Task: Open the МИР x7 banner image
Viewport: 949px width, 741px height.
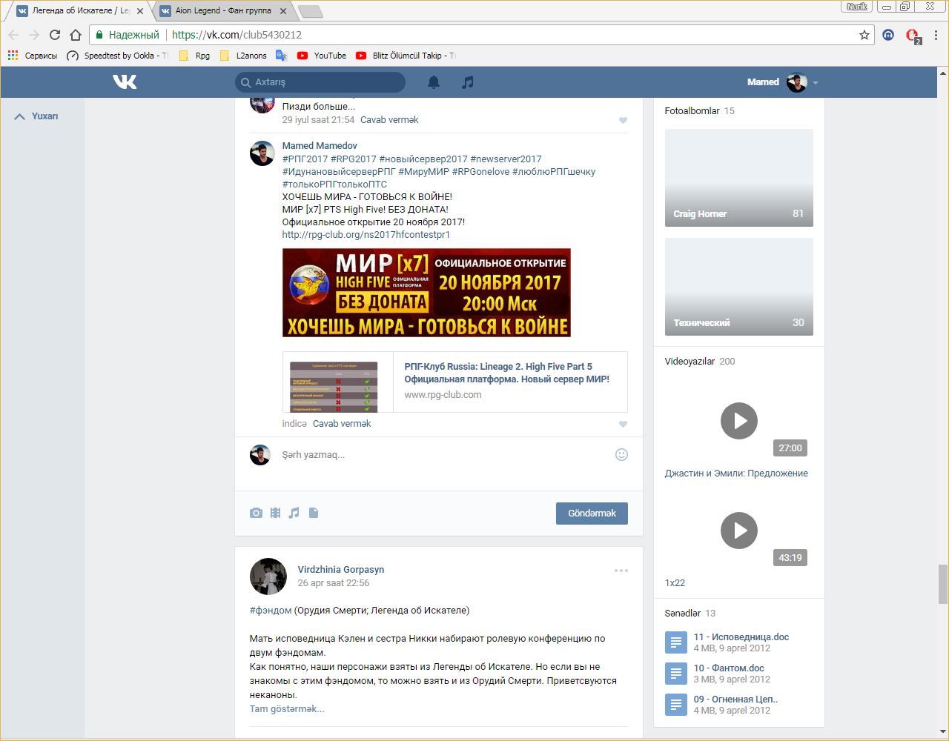Action: pyautogui.click(x=426, y=293)
